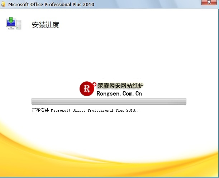This screenshot has width=219, height=178.
Task: Click the blank white area below 安装进度 heading
Action: (108, 54)
